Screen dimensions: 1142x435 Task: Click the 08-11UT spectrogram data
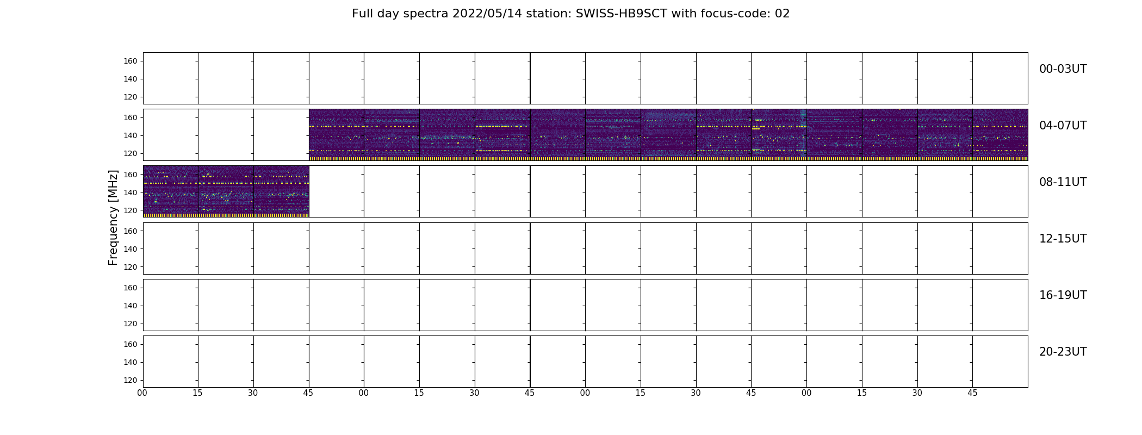[226, 191]
